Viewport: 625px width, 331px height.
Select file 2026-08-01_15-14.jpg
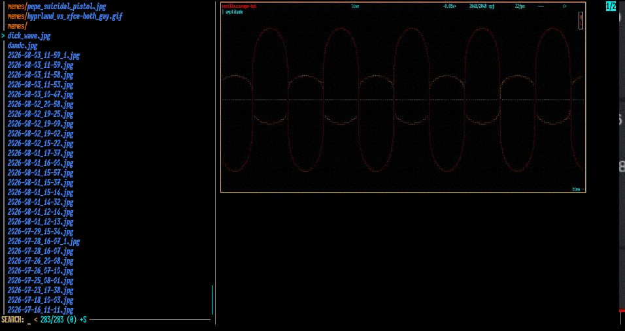coord(41,193)
